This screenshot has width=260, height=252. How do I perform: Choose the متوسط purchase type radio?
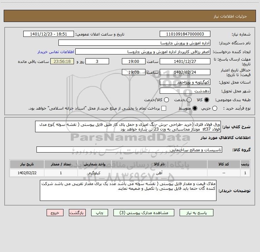click(195, 109)
